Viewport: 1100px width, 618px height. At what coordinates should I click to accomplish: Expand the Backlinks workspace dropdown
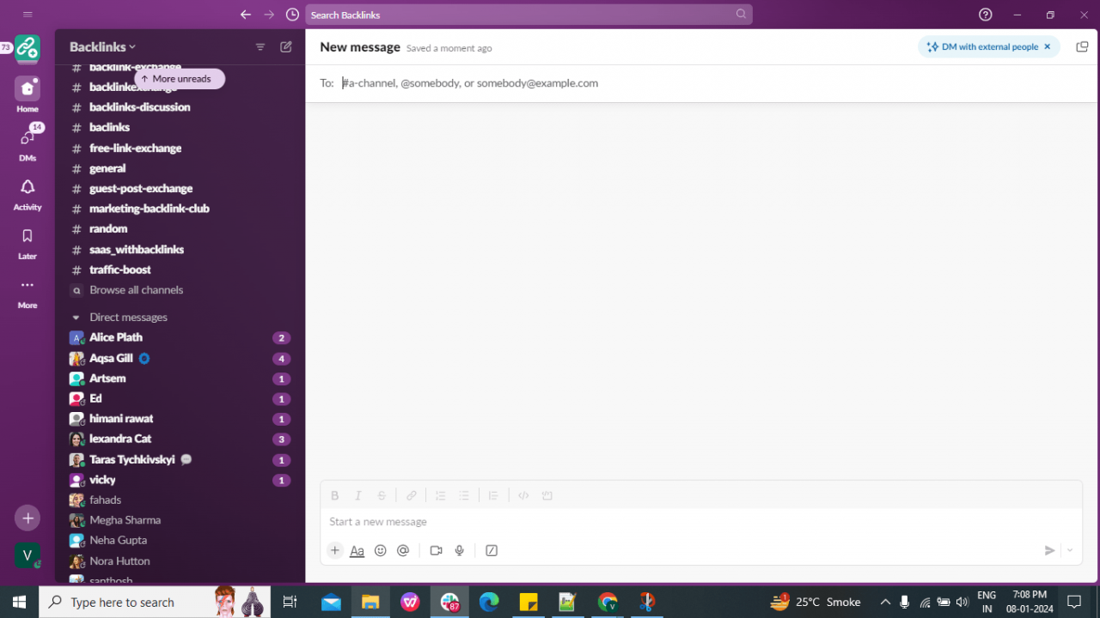pyautogui.click(x=103, y=47)
